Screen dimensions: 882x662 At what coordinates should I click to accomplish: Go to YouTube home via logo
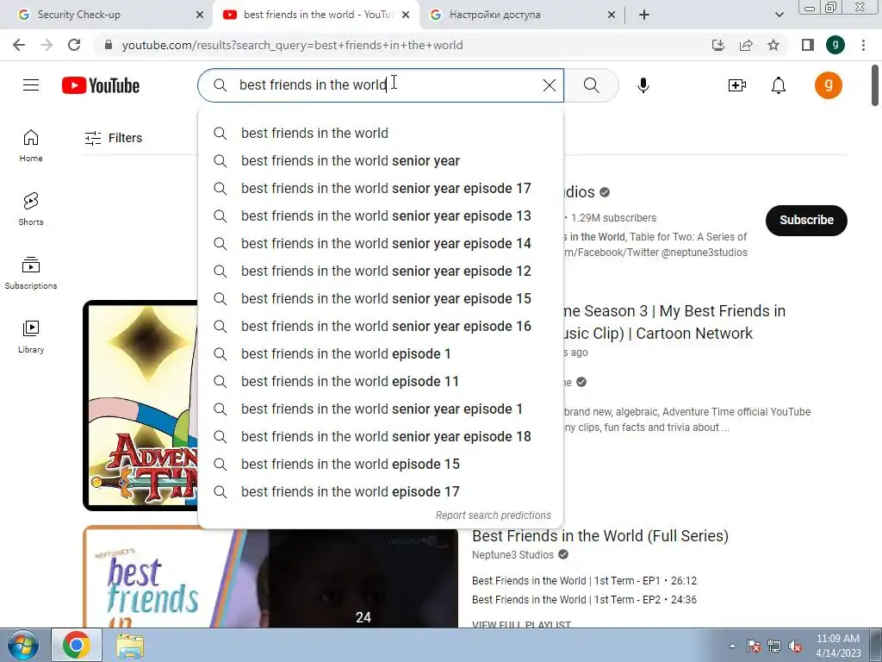pyautogui.click(x=101, y=85)
